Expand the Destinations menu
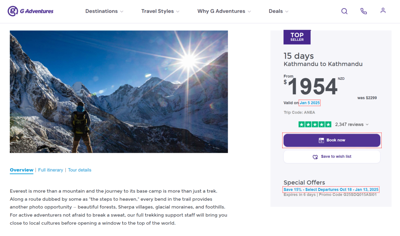The height and width of the screenshot is (236, 400). pyautogui.click(x=104, y=11)
